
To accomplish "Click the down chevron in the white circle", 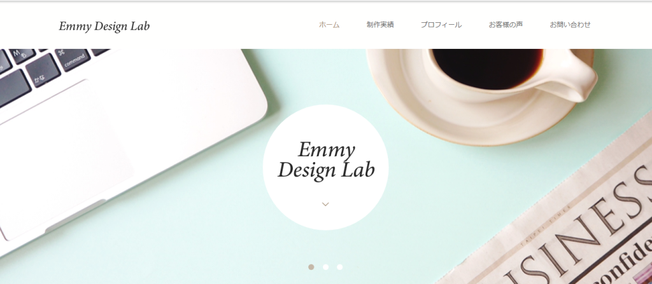I will click(325, 204).
